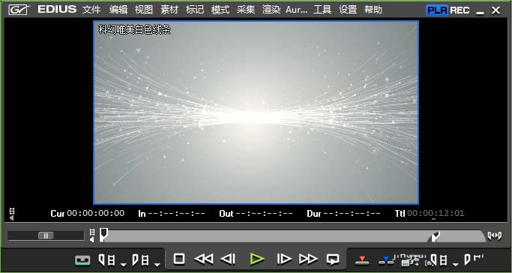Open the 文件 menu

point(91,10)
